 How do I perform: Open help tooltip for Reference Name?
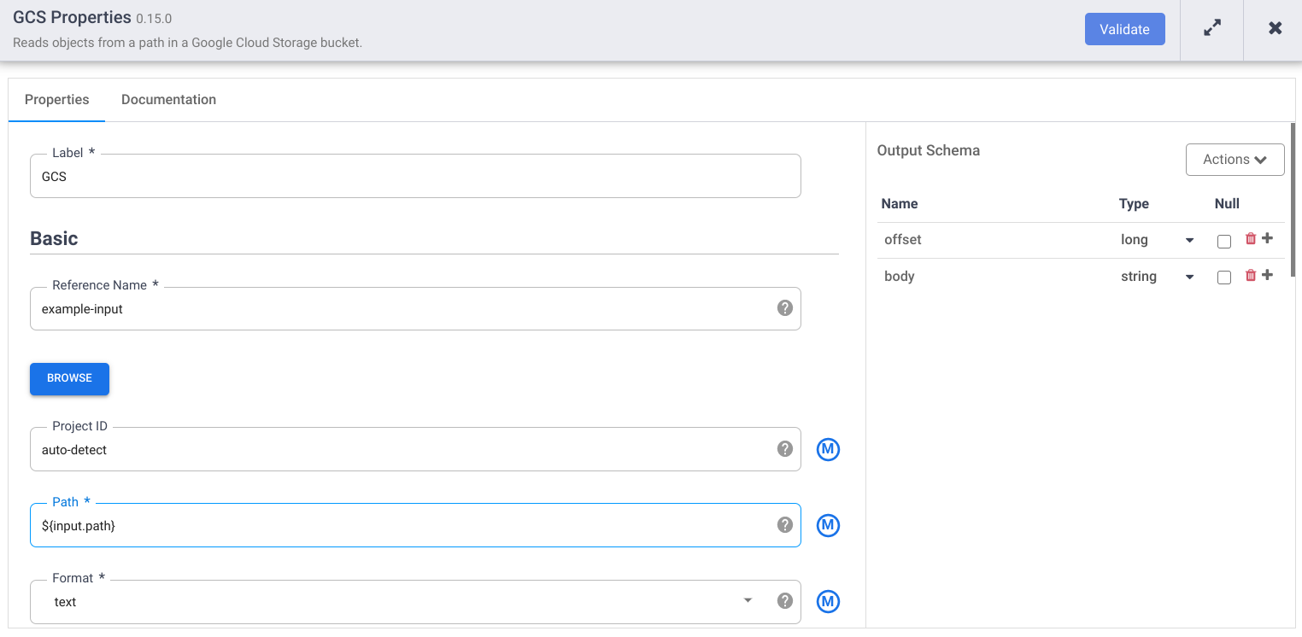784,308
